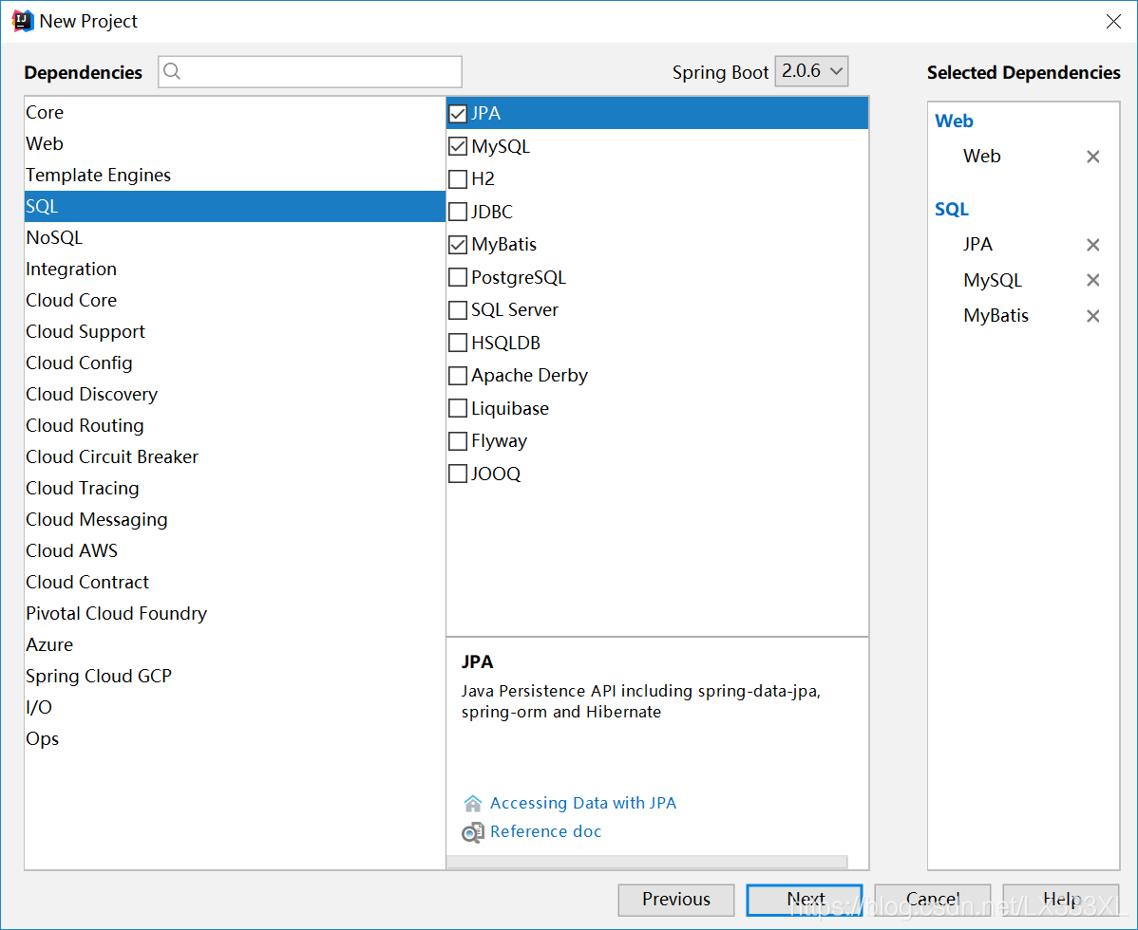This screenshot has height=930, width=1138.
Task: Select the Cloud Messaging category
Action: 235,520
